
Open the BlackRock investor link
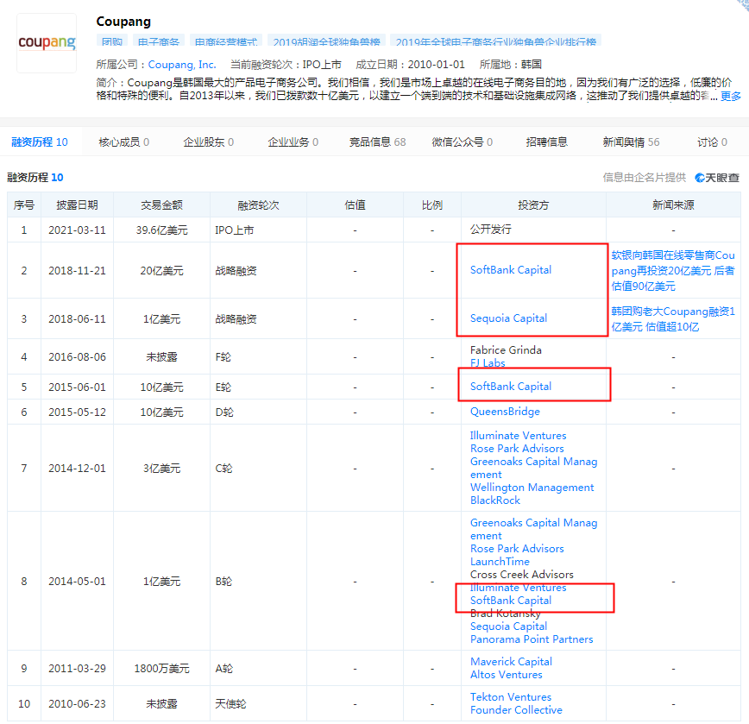[495, 500]
